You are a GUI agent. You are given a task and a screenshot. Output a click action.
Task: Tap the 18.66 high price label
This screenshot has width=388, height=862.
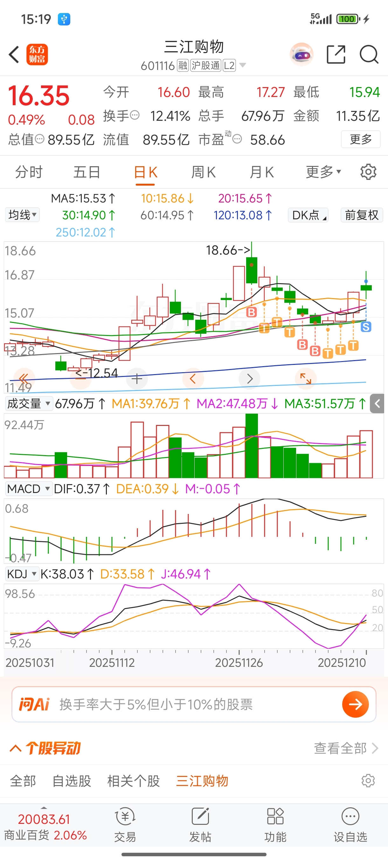228,250
